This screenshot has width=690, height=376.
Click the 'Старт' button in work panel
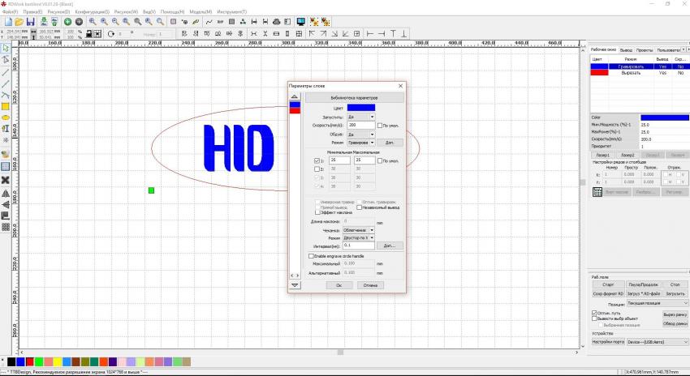pos(608,284)
